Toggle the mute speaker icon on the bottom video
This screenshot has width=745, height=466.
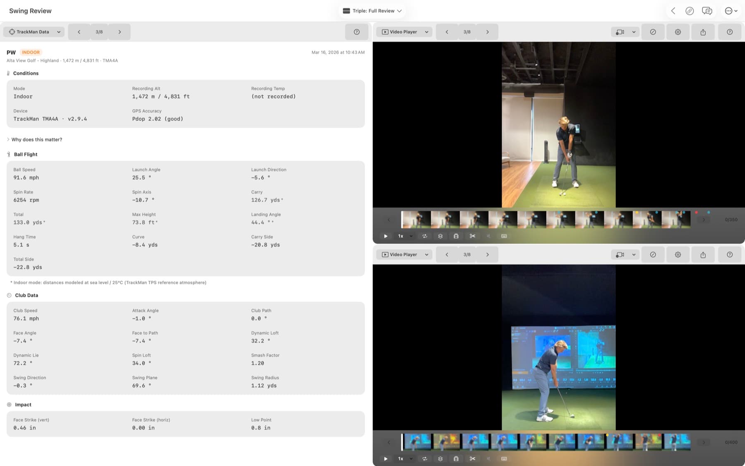pyautogui.click(x=488, y=459)
